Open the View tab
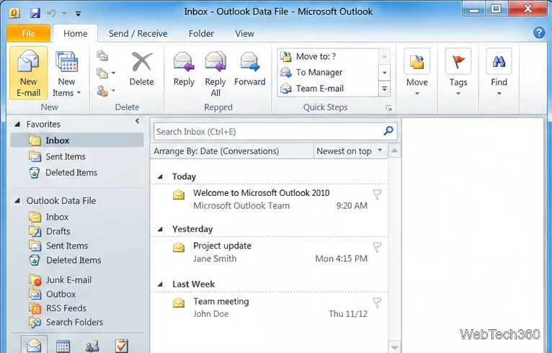 coord(244,33)
